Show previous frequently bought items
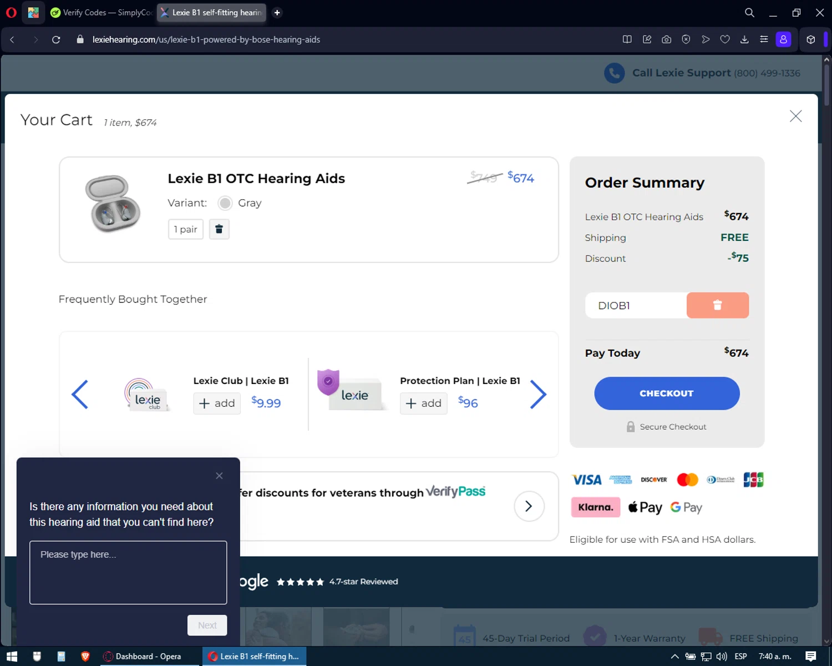The width and height of the screenshot is (832, 666). click(x=80, y=395)
